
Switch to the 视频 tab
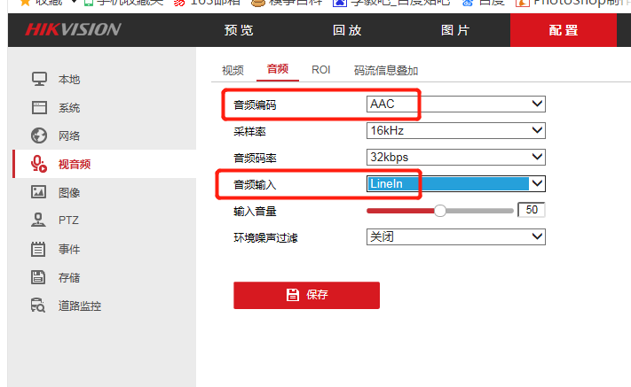[x=233, y=71]
